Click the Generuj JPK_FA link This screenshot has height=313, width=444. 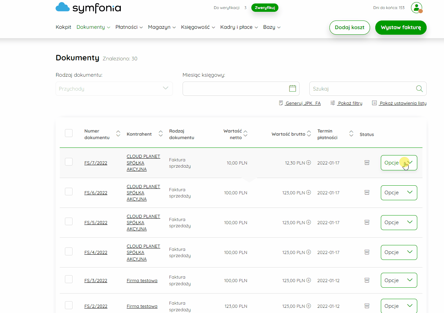[303, 103]
